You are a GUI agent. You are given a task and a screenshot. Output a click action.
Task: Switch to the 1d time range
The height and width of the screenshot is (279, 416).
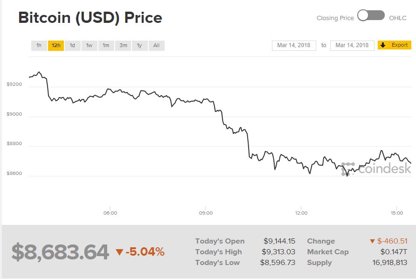(x=73, y=46)
